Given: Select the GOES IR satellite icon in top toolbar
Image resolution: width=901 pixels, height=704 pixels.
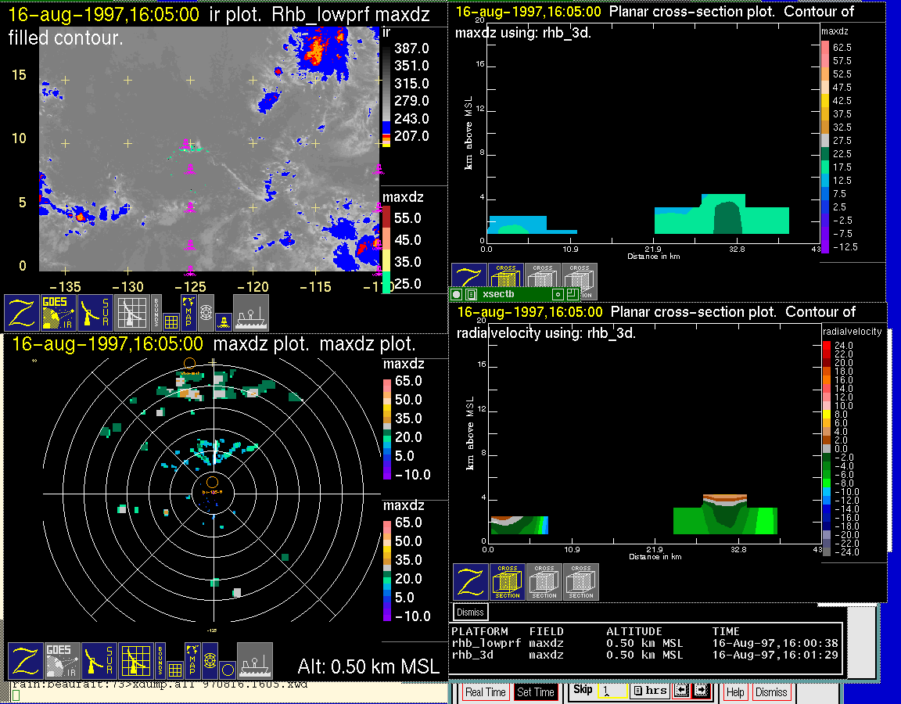Looking at the screenshot, I should pos(59,313).
